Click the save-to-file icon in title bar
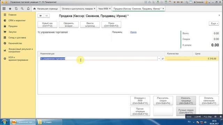Viewport: 223px width, 125px height. (158, 2)
